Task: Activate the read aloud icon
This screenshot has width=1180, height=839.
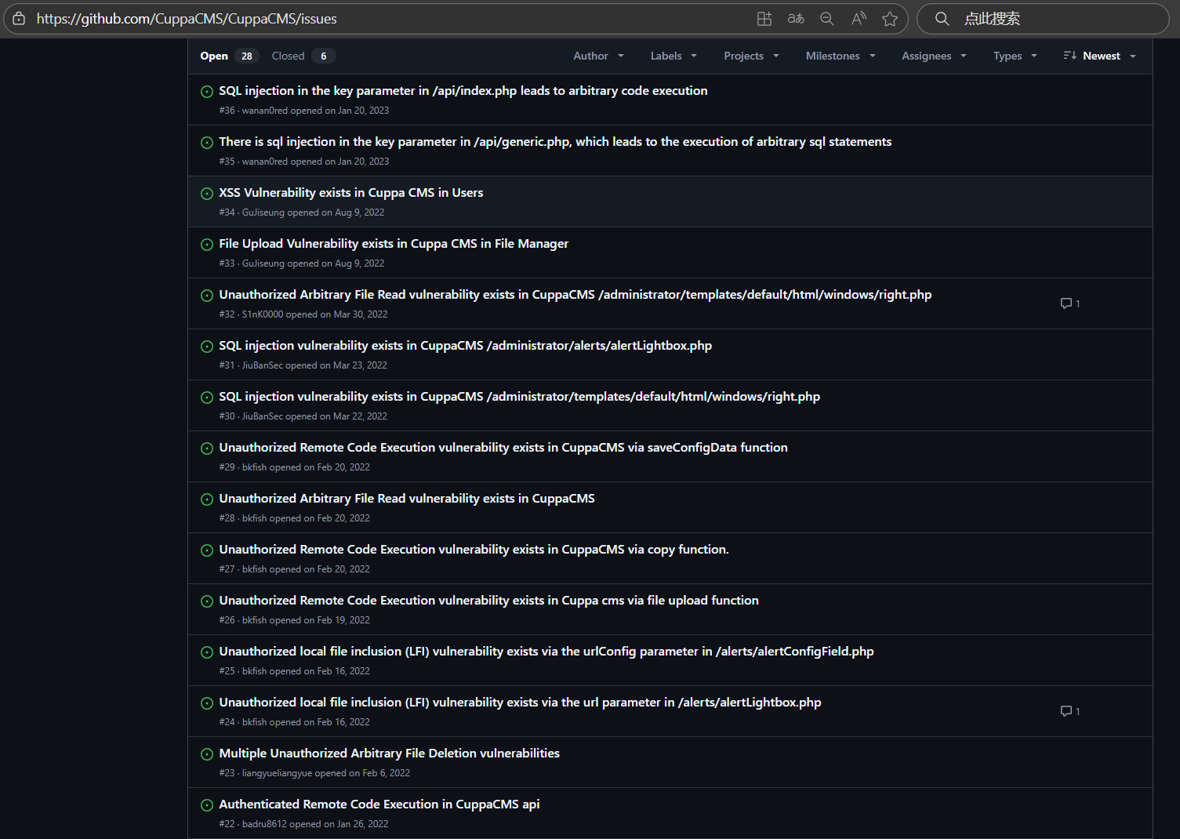Action: (859, 19)
